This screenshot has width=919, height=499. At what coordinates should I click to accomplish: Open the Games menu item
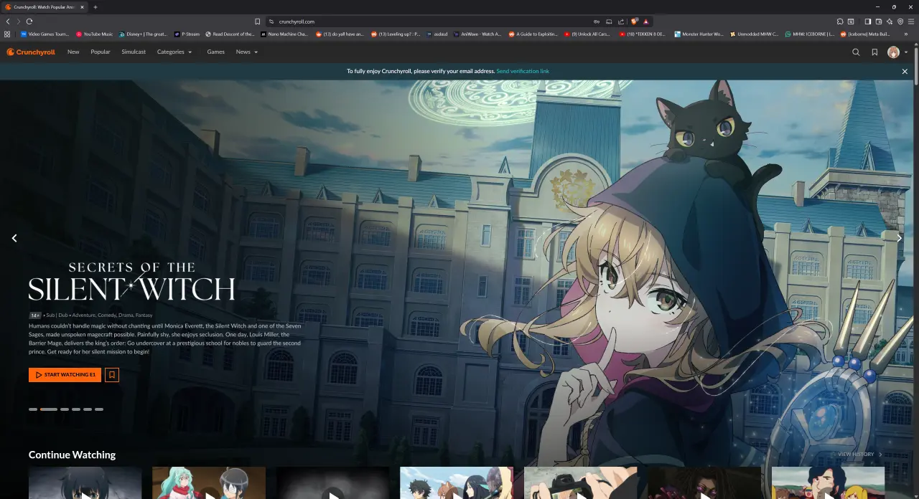pyautogui.click(x=215, y=52)
